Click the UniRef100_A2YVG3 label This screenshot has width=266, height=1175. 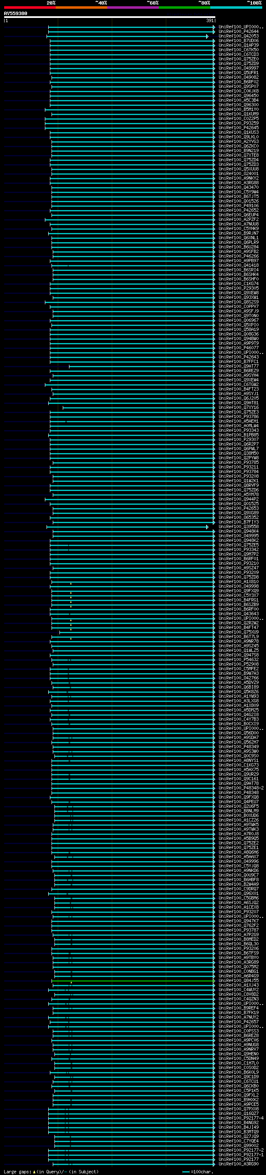pos(239,141)
